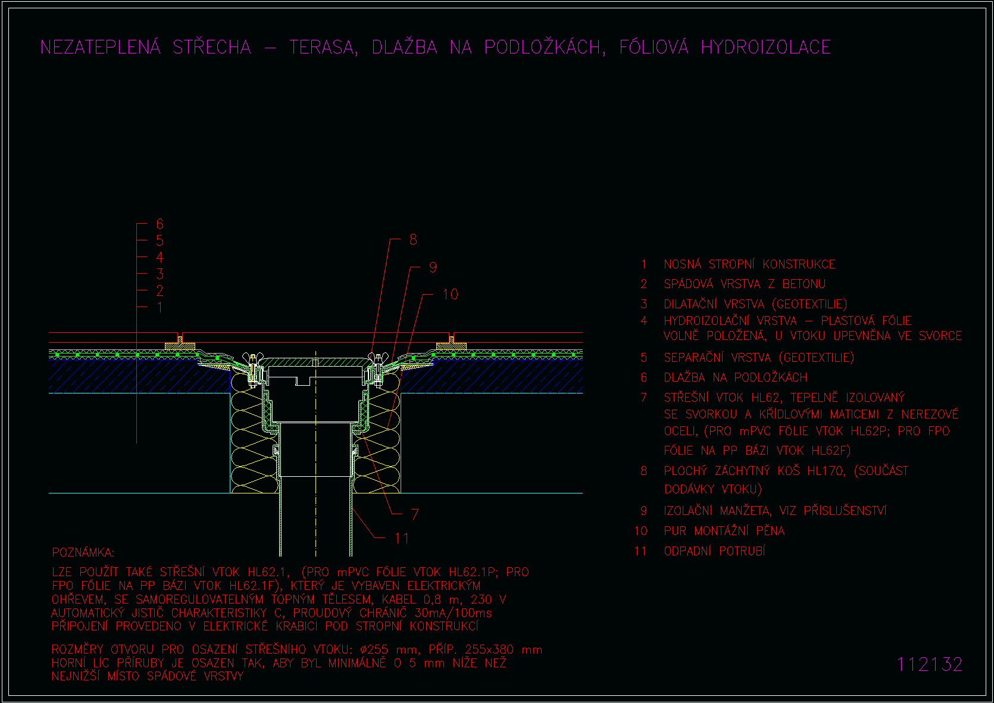Select legend entry 'DLAŽBA NA PODLOŽKÁCH'
Viewport: 994px width, 703px height.
pos(736,377)
